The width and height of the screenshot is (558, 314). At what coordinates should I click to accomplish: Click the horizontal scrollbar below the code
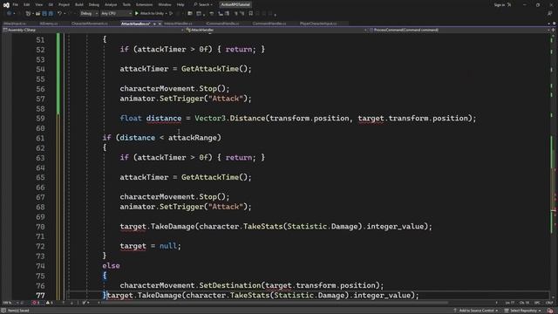tap(274, 303)
